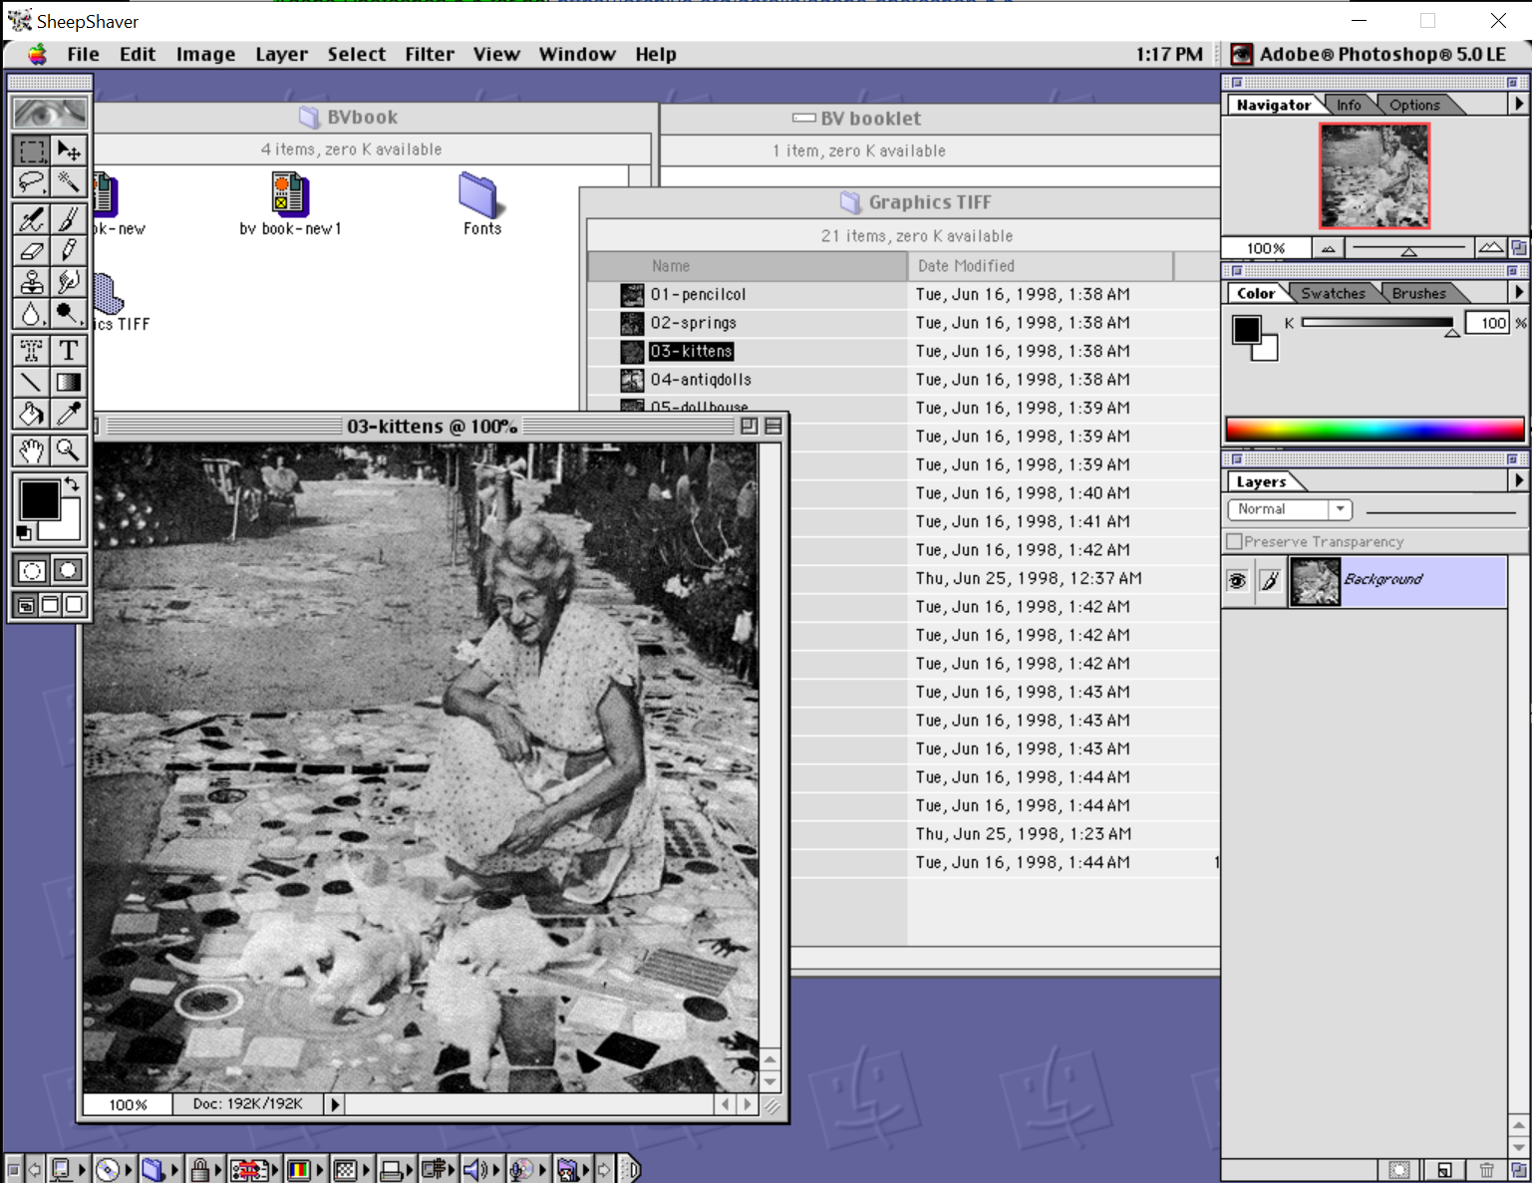The height and width of the screenshot is (1183, 1532).
Task: Select the Rectangular Marquee tool
Action: click(x=32, y=150)
